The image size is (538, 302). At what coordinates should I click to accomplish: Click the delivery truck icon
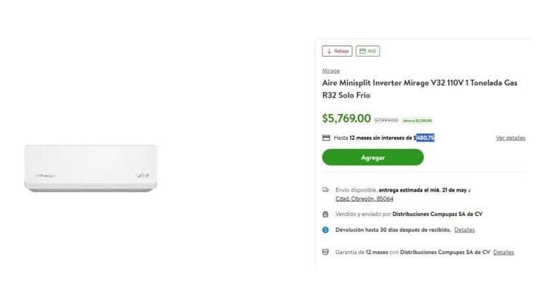pyautogui.click(x=326, y=189)
